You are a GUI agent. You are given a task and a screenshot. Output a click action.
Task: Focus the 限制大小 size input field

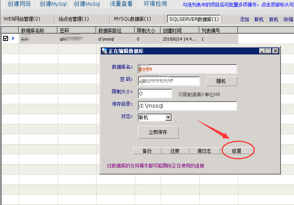pyautogui.click(x=155, y=94)
